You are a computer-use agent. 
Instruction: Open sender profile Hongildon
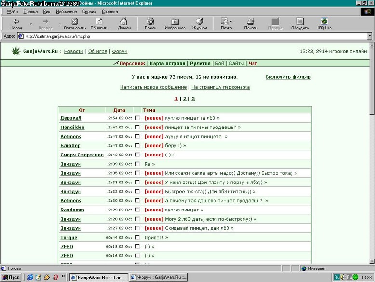(x=72, y=127)
